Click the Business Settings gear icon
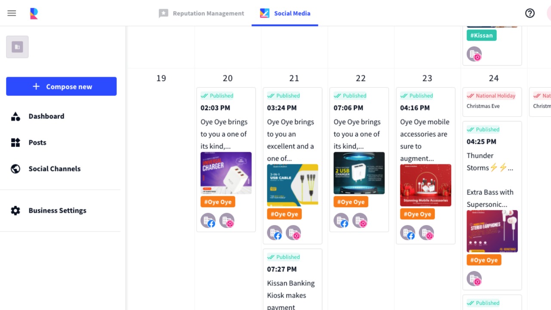The height and width of the screenshot is (310, 551). click(15, 211)
